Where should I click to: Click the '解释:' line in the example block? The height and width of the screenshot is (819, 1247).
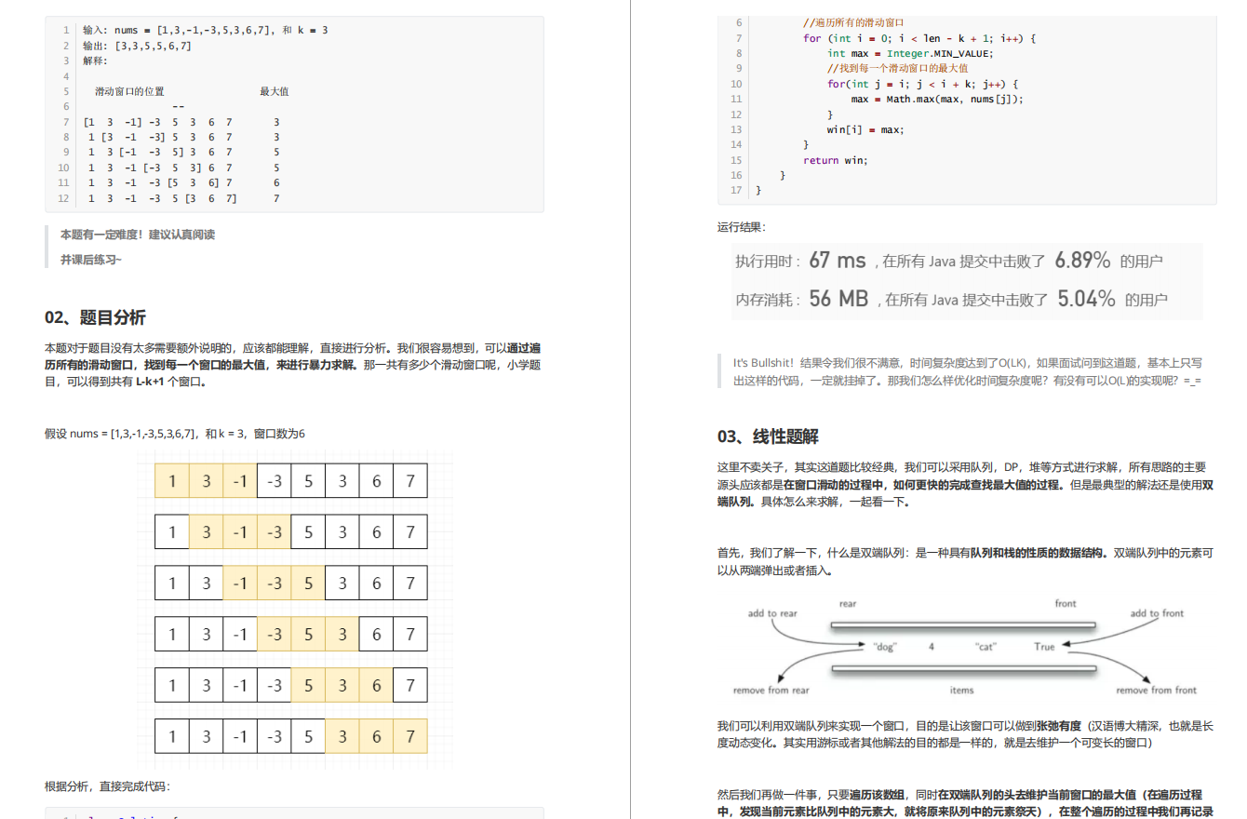[95, 60]
